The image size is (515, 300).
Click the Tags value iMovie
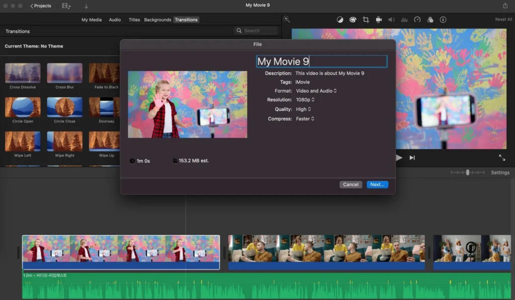click(302, 82)
